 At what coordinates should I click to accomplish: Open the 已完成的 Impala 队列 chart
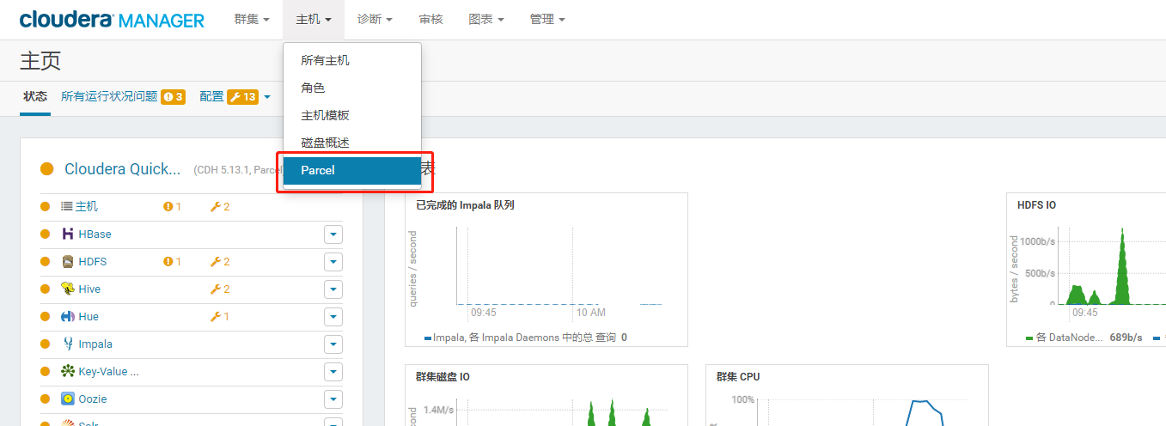tap(546, 270)
